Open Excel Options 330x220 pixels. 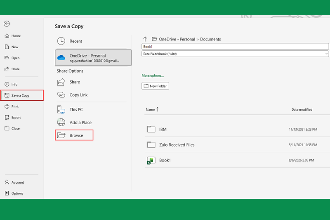tap(14, 193)
